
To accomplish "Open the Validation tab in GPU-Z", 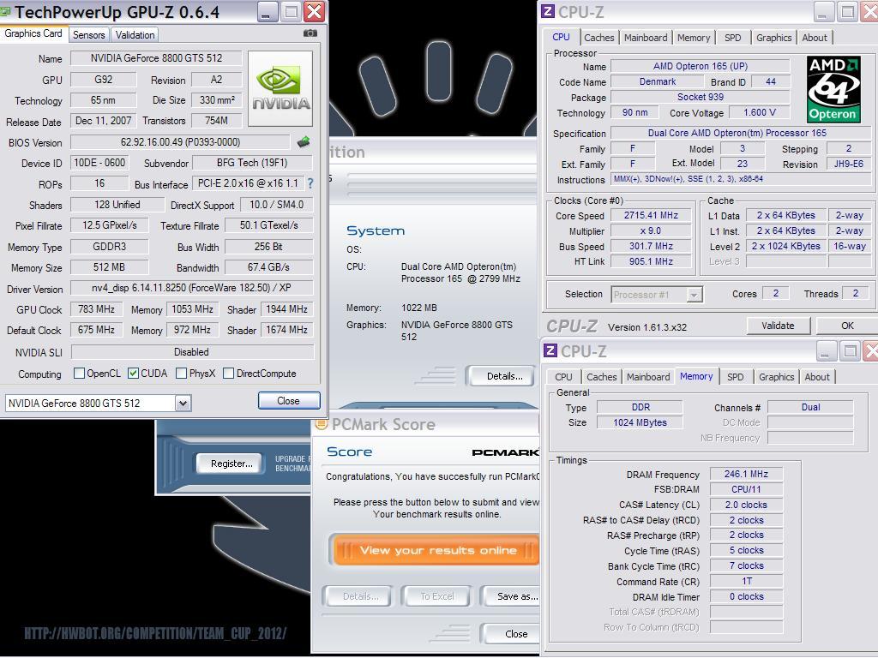I will coord(135,34).
